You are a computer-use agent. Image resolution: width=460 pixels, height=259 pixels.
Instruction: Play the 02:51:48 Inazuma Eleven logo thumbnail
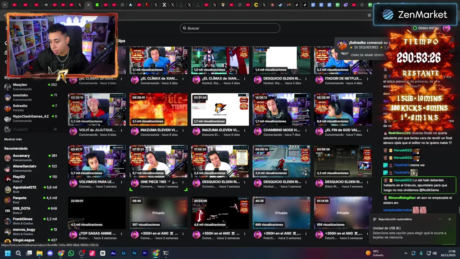[220, 109]
